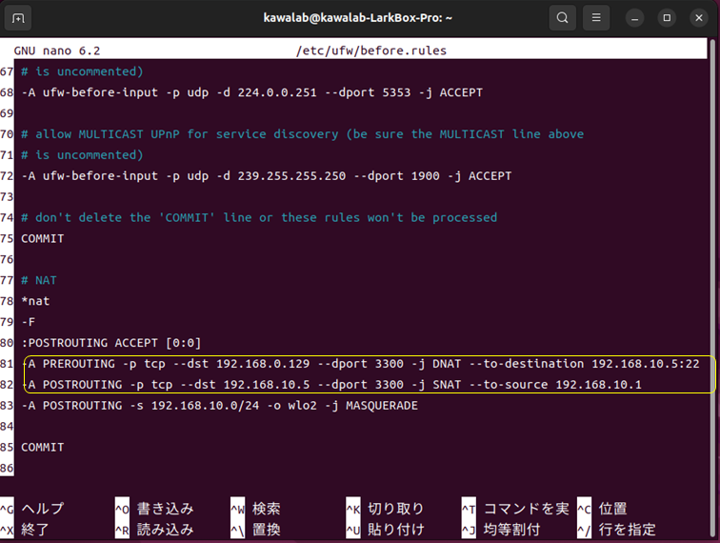Click the /etc/ufw/before.rules filename in header

tap(371, 50)
